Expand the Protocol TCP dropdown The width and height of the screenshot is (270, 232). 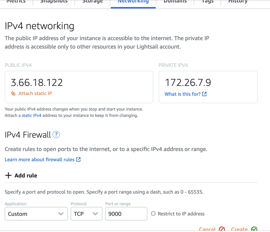point(86,214)
